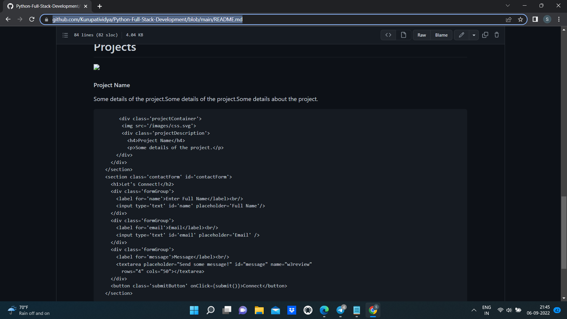Toggle Chrome's side panel

click(x=535, y=19)
